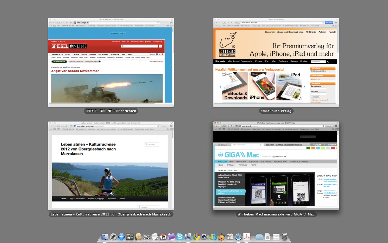Open the MAGAZIN tab on GIGA Mac page
Image resolution: width=388 pixels, height=243 pixels.
(x=222, y=161)
